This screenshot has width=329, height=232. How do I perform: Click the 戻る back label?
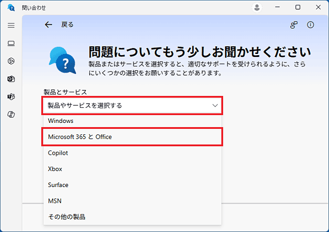click(x=68, y=25)
